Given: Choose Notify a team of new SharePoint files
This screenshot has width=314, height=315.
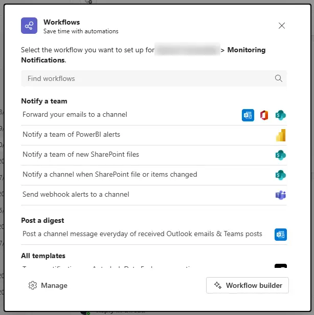Looking at the screenshot, I should click(81, 155).
